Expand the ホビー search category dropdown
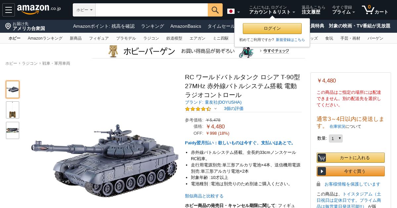 point(84,10)
